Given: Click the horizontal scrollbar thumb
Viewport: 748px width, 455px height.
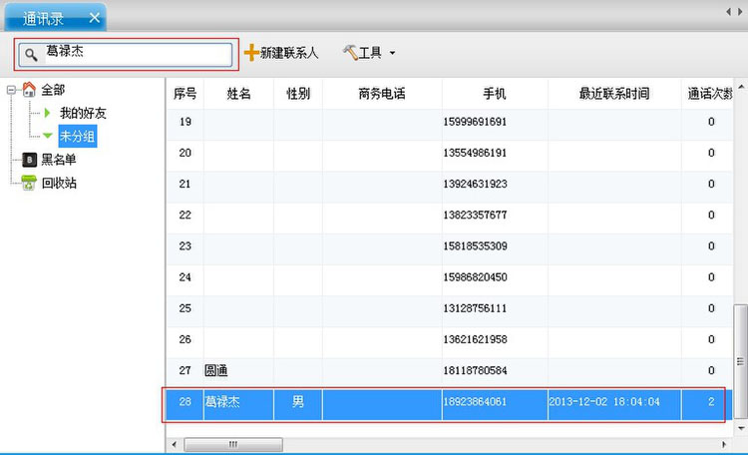Looking at the screenshot, I should (233, 444).
